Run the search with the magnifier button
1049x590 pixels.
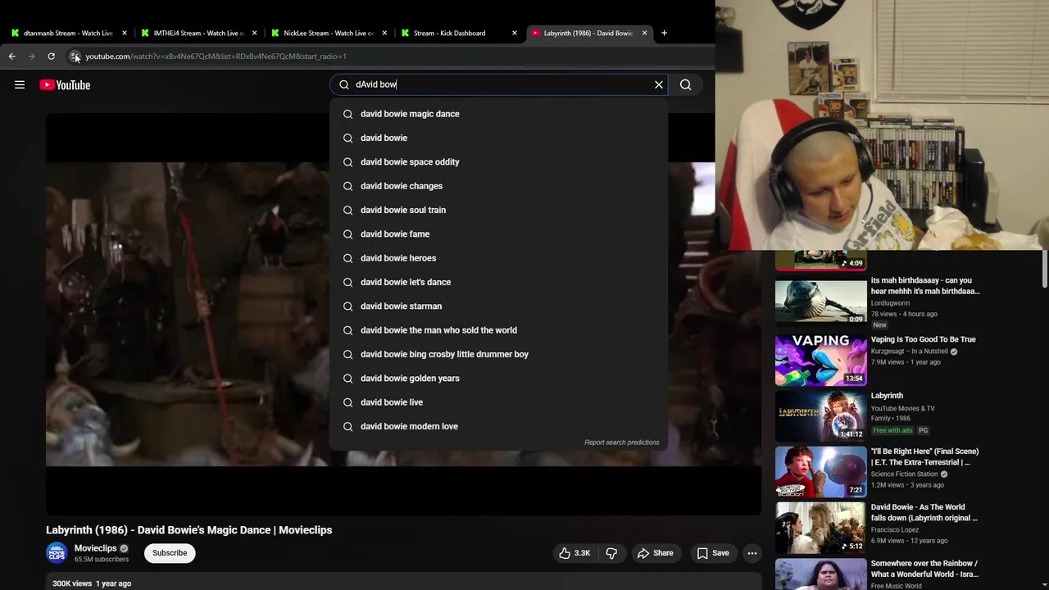(686, 84)
